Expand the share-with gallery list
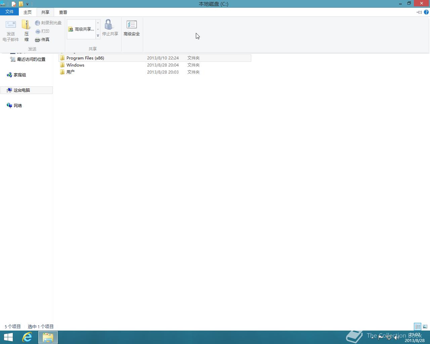The width and height of the screenshot is (430, 344). pyautogui.click(x=98, y=36)
